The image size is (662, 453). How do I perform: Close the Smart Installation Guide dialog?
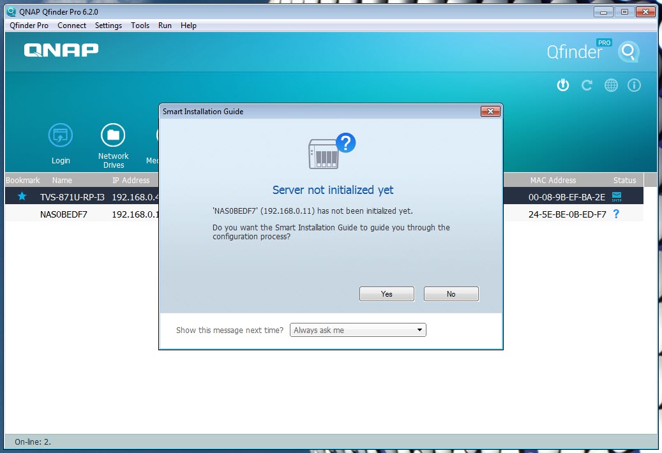tap(490, 112)
